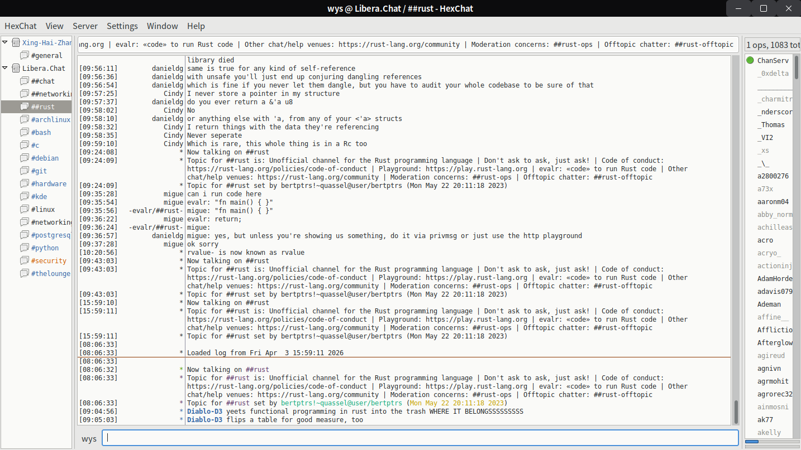Click Diablo-D3 nick in the flips-a-table message
Screen dimensions: 801x450
click(204, 420)
